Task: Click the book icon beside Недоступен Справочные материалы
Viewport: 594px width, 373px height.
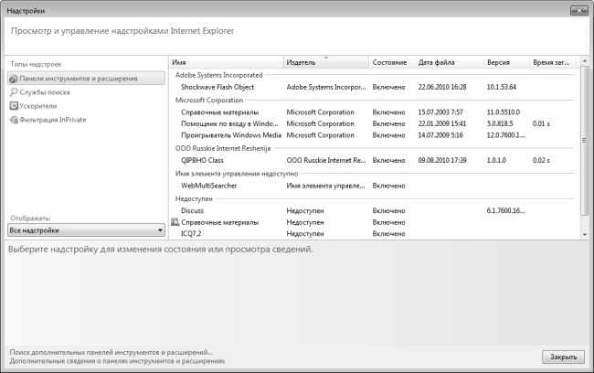Action: point(175,222)
